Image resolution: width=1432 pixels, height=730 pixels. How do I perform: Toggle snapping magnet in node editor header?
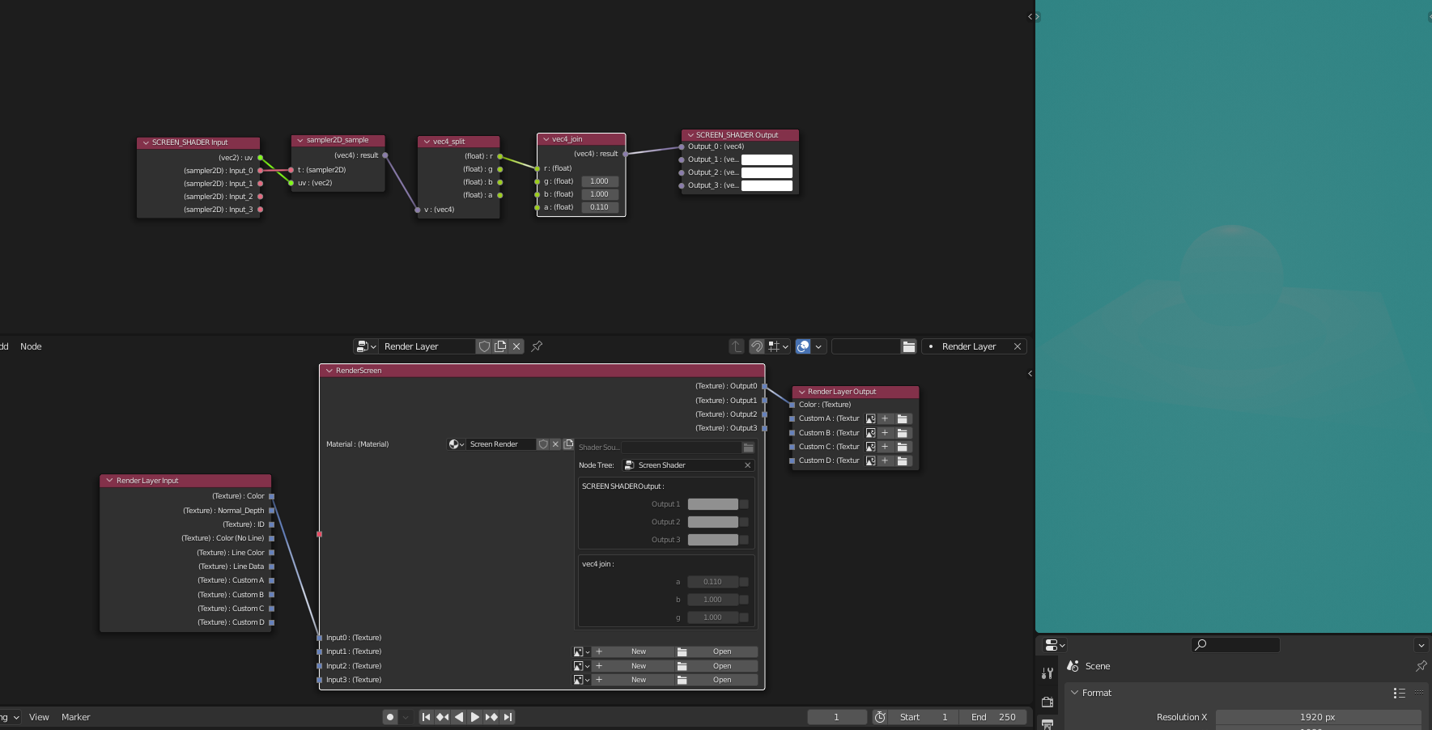click(755, 346)
